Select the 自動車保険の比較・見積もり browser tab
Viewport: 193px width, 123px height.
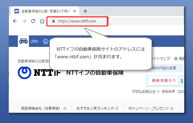pos(45,11)
